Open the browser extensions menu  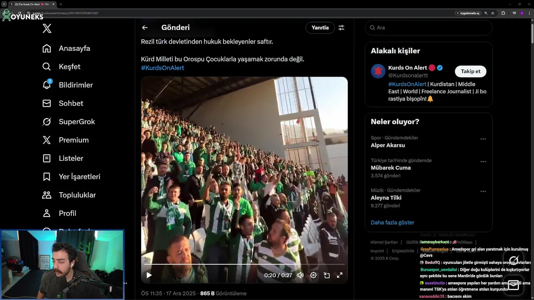(503, 13)
